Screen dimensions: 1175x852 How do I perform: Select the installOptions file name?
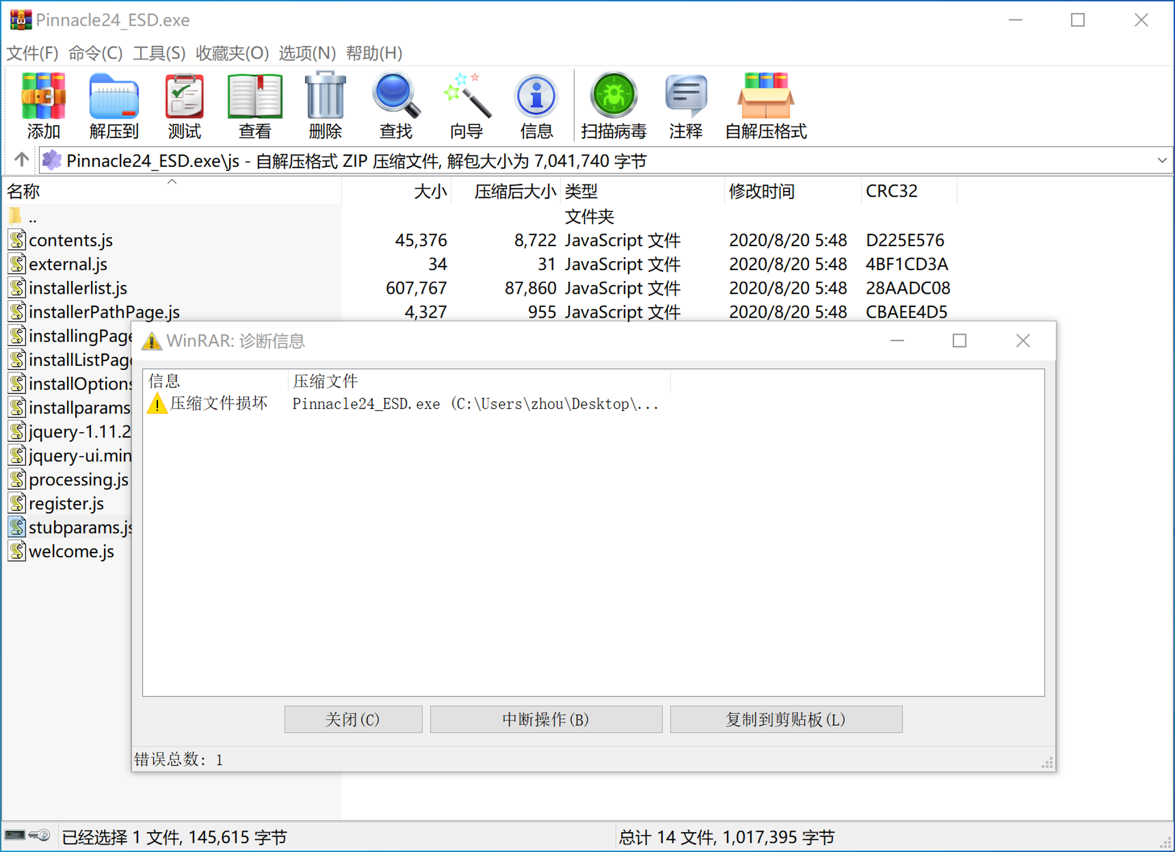[80, 383]
